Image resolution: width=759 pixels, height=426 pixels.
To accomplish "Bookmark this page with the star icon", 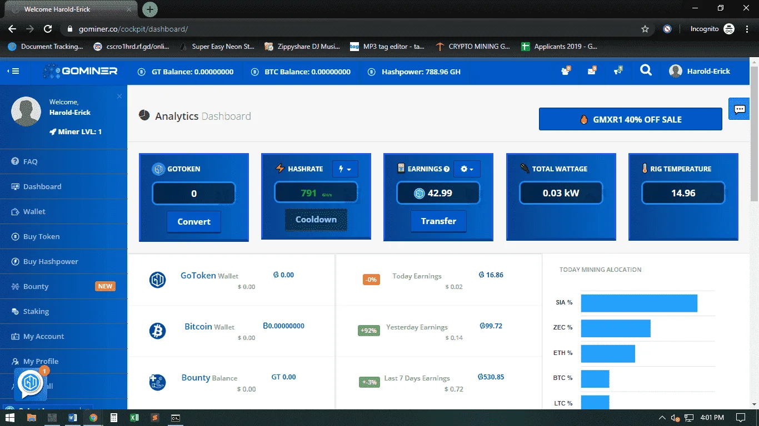I will click(x=645, y=29).
